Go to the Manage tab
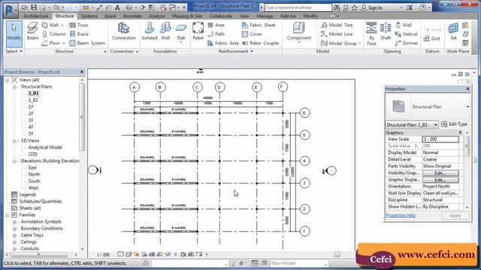 [x=265, y=16]
